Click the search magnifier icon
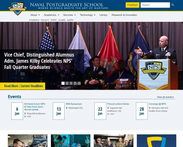Image resolution: width=183 pixels, height=147 pixels. (173, 5)
